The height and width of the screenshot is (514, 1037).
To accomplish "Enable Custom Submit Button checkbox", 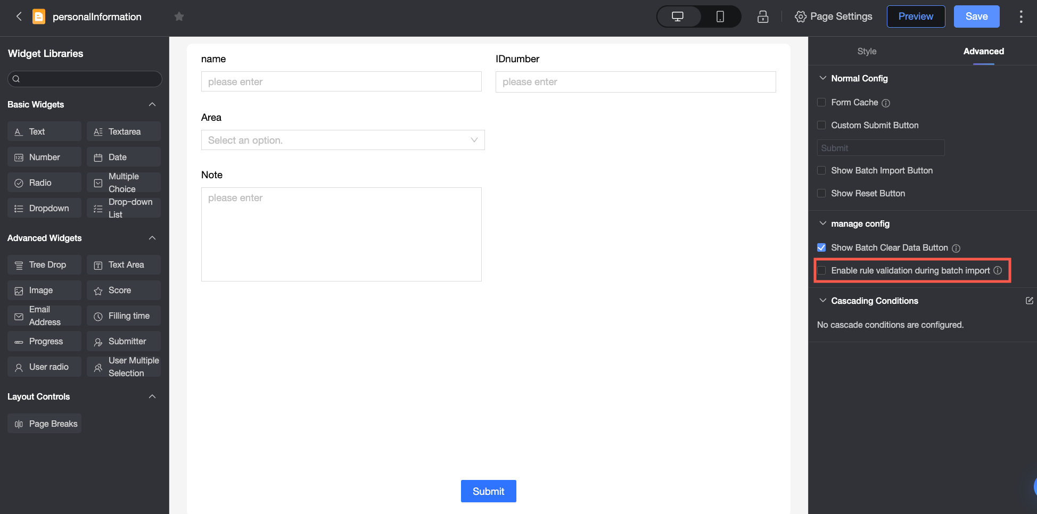I will (821, 125).
